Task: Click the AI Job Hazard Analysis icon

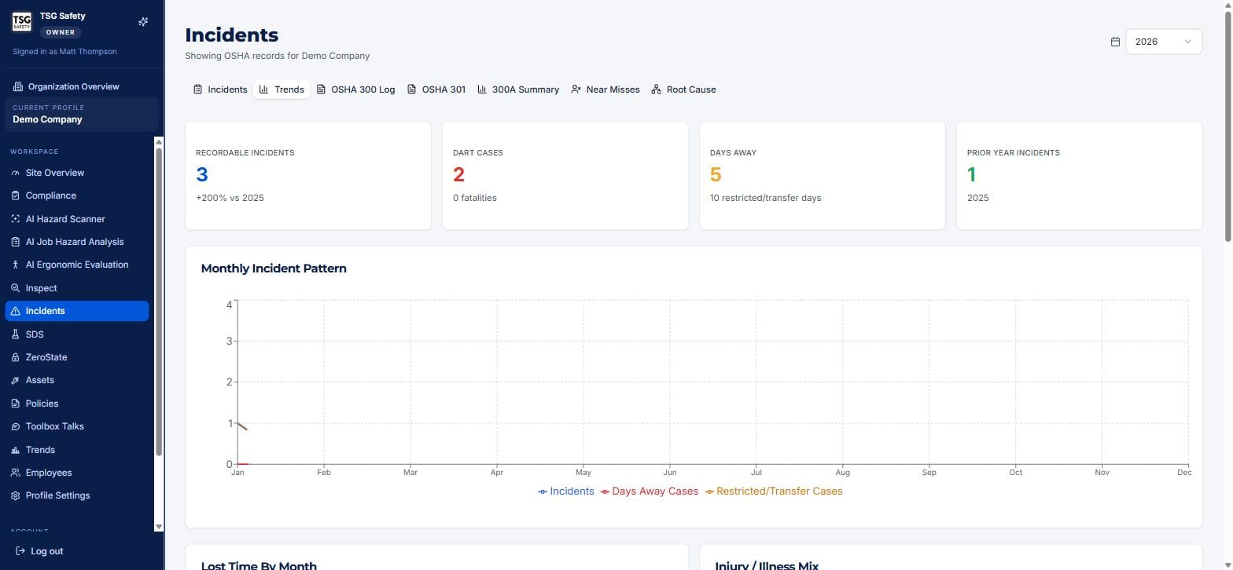Action: coord(16,242)
